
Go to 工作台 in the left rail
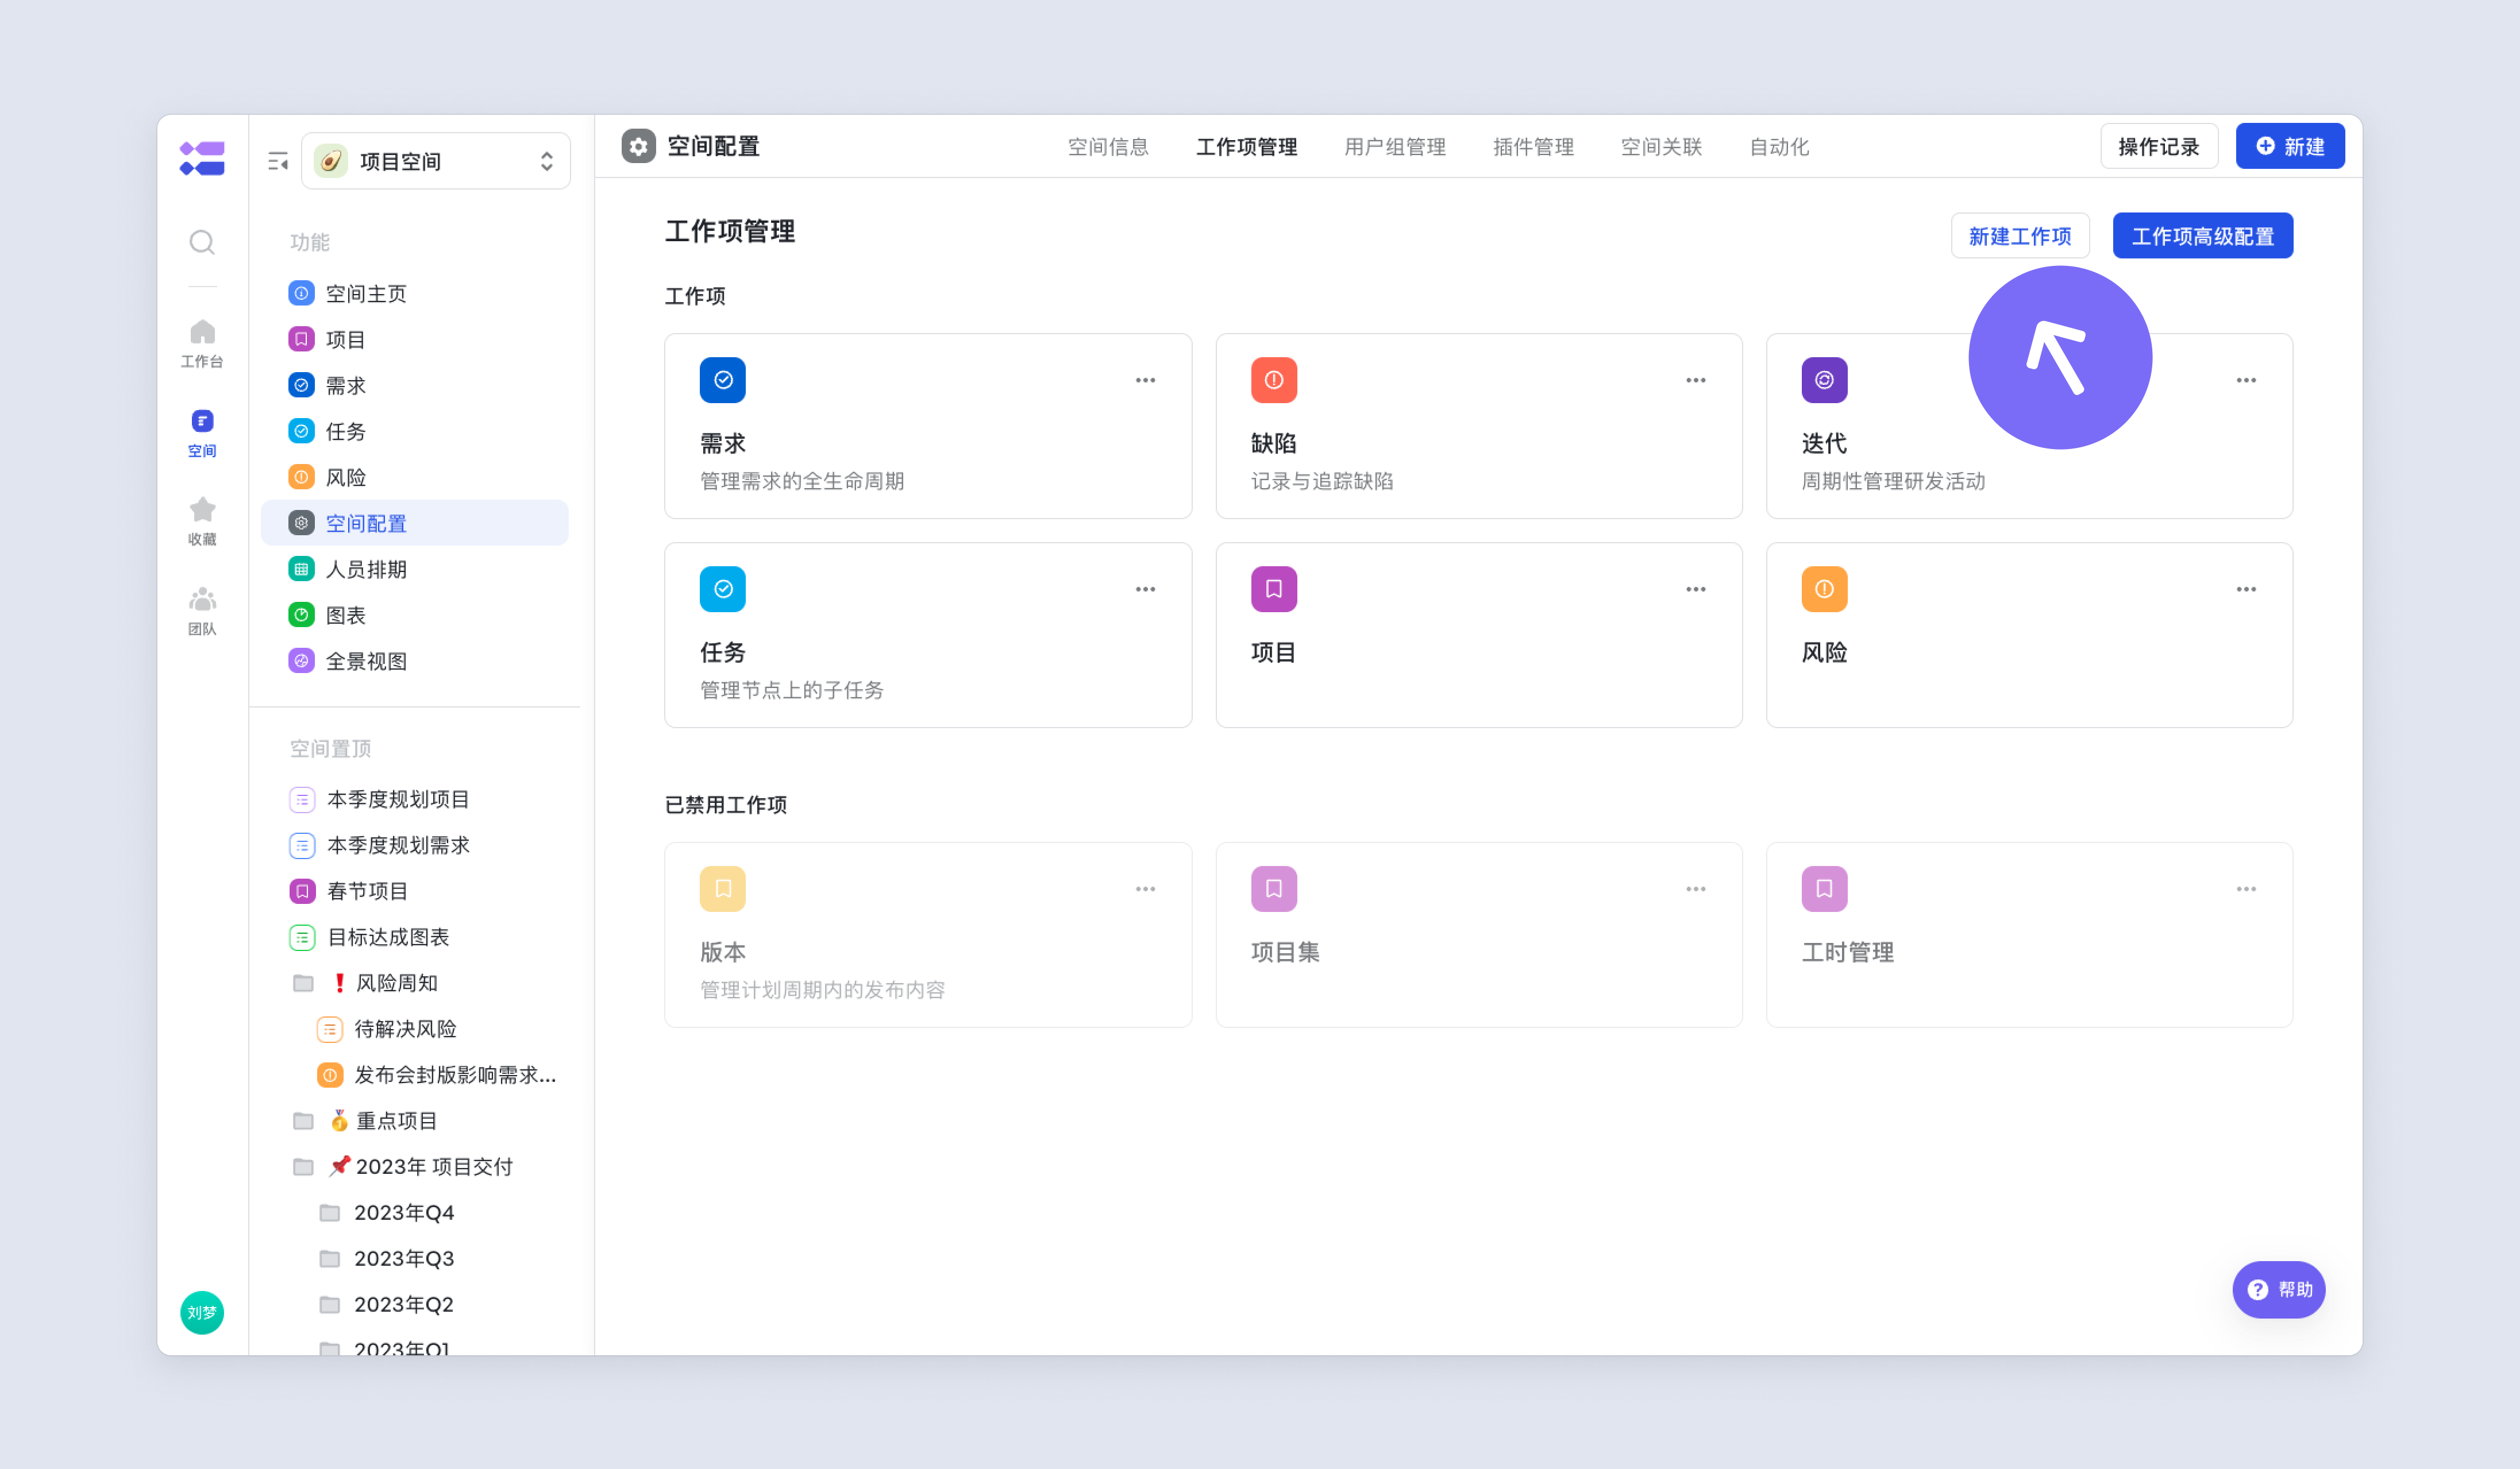tap(202, 343)
